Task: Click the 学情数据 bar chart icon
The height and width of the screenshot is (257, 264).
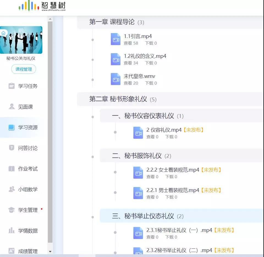Action: click(x=12, y=231)
